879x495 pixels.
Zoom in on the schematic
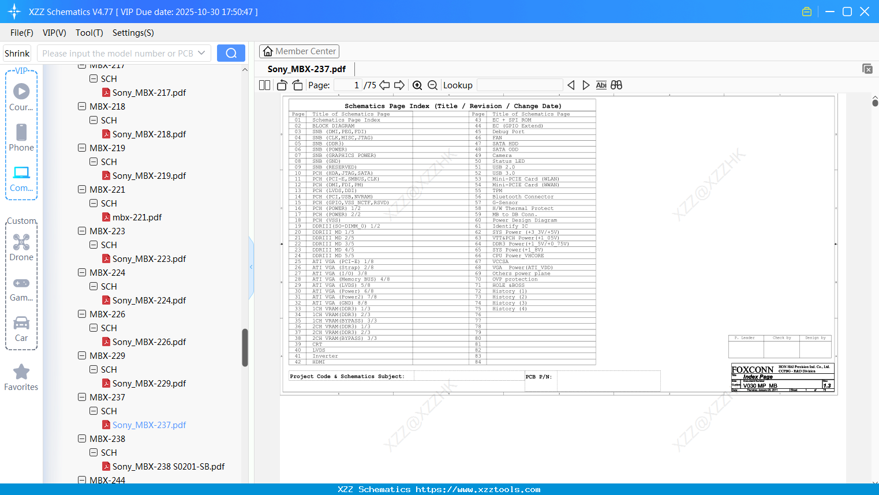tap(417, 85)
